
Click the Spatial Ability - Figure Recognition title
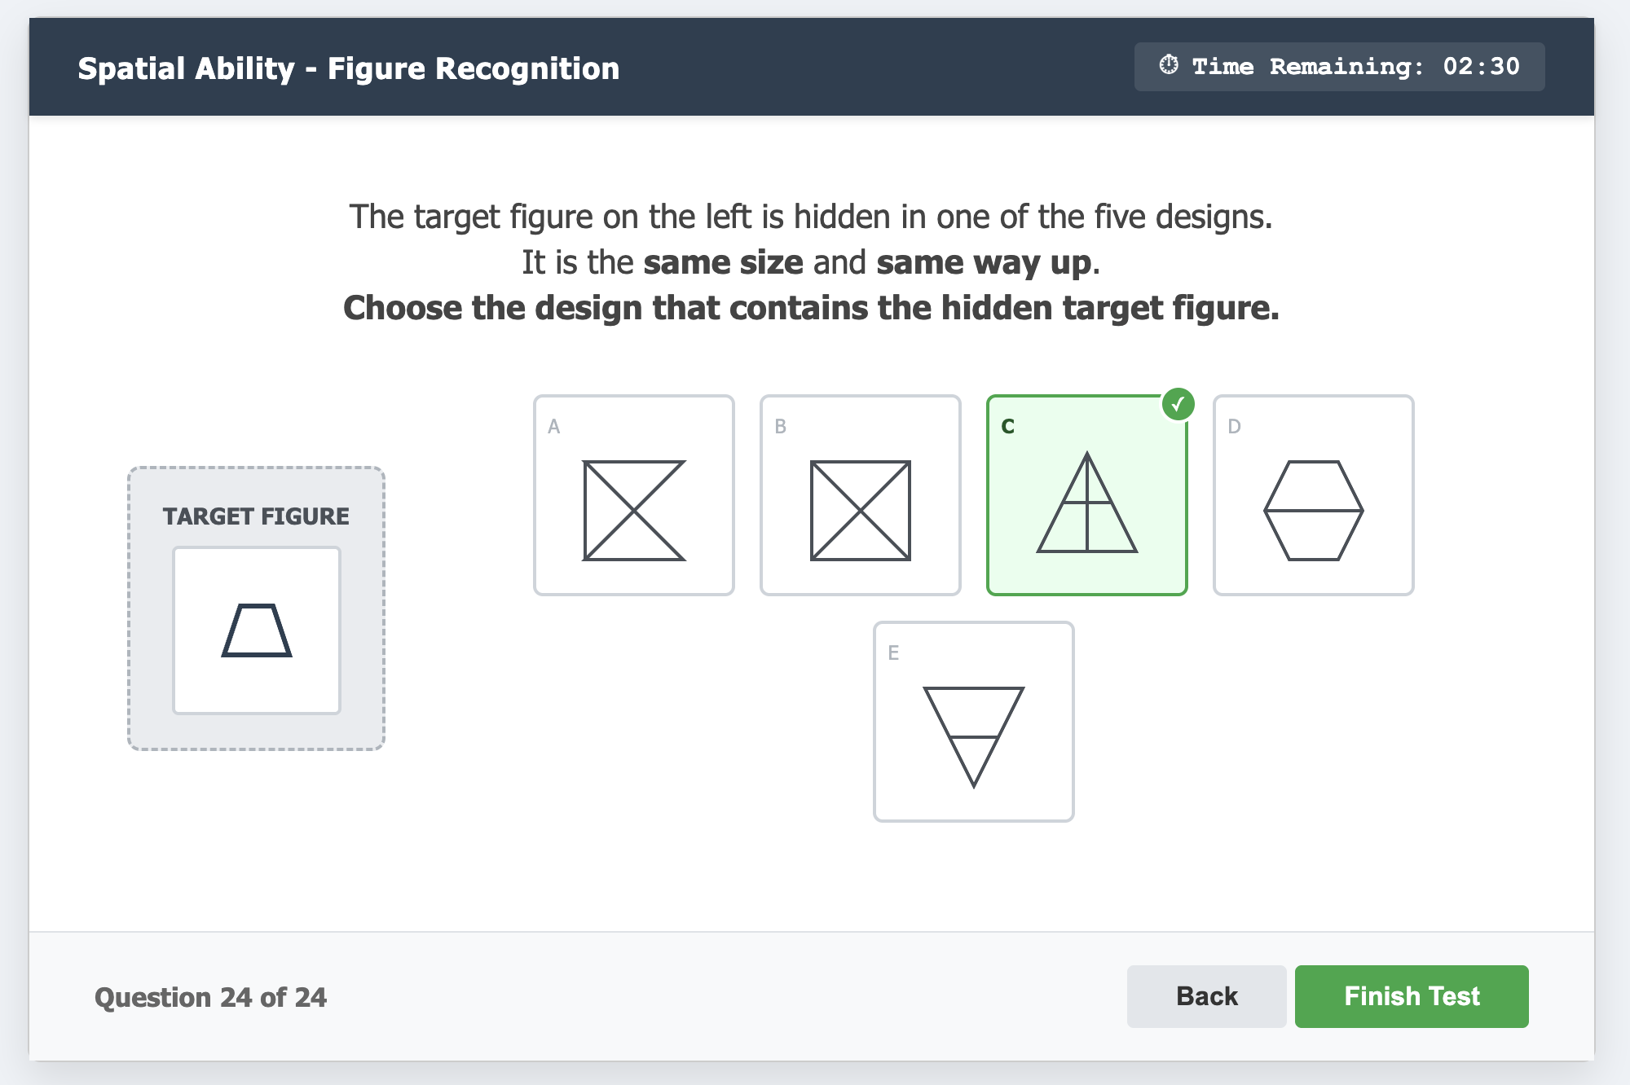pos(349,68)
